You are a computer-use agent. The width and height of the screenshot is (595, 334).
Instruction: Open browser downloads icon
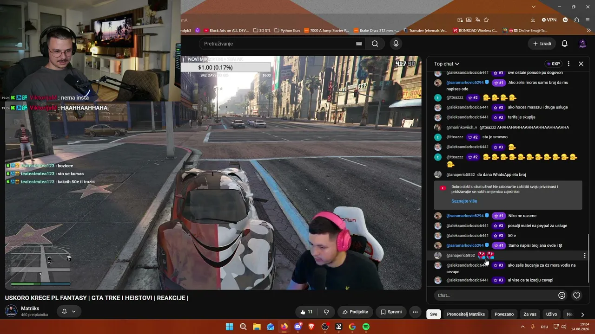[533, 20]
